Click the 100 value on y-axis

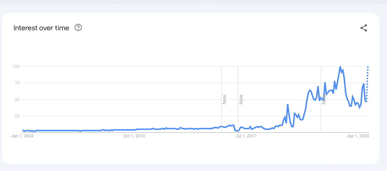point(15,66)
